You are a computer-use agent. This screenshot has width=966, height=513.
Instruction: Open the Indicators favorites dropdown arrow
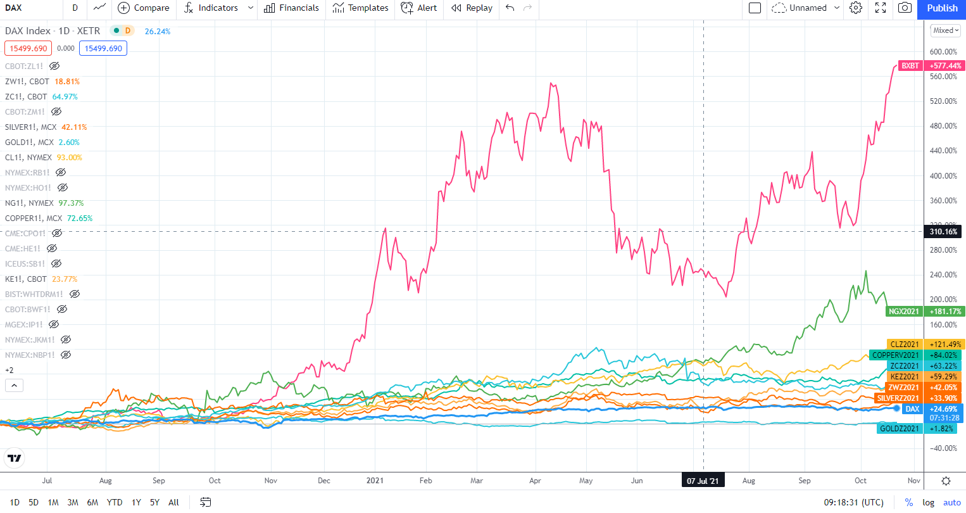point(251,8)
